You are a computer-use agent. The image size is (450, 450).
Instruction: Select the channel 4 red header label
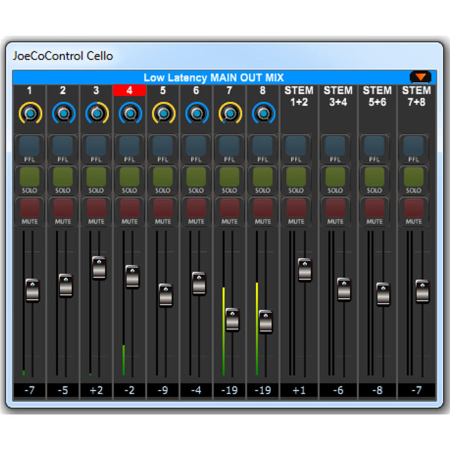pyautogui.click(x=130, y=90)
